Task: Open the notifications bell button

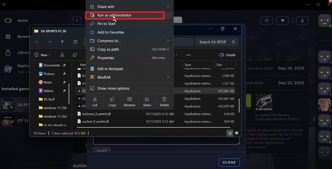Action: click(302, 21)
